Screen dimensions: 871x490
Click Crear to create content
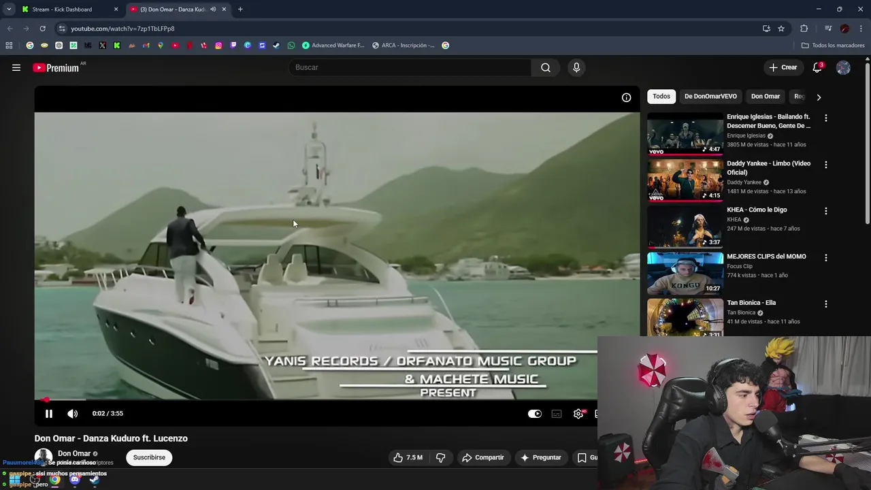783,67
